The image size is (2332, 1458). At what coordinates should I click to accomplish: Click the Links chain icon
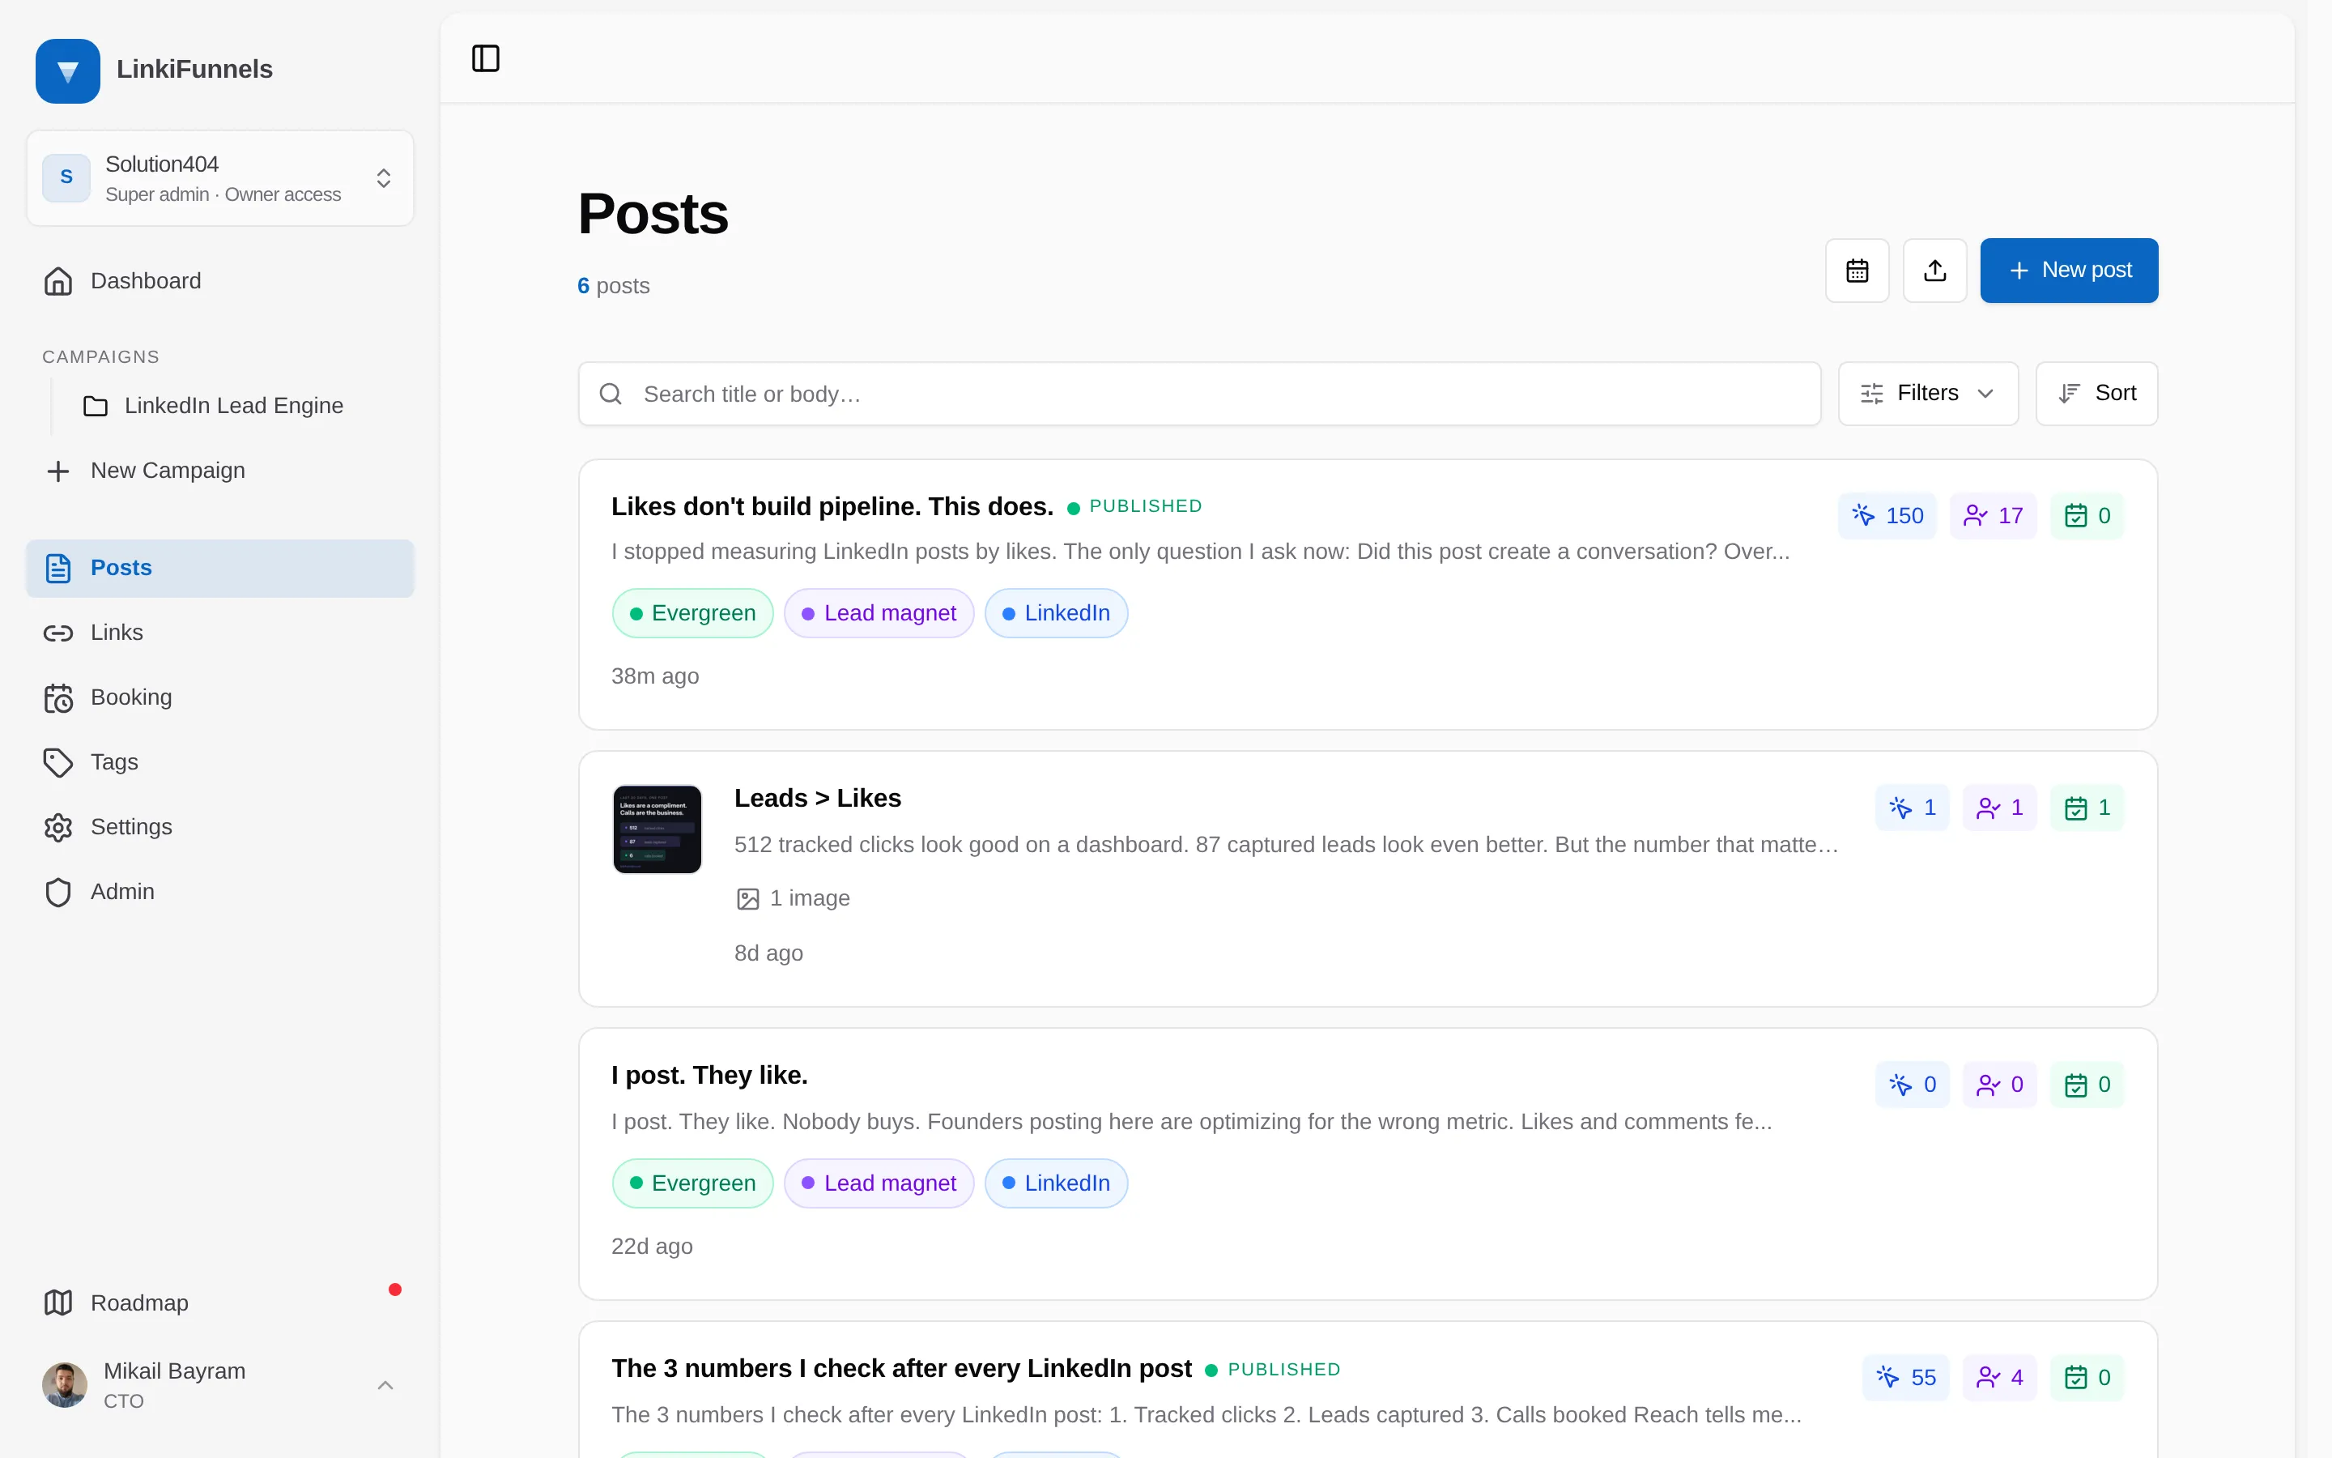point(57,633)
